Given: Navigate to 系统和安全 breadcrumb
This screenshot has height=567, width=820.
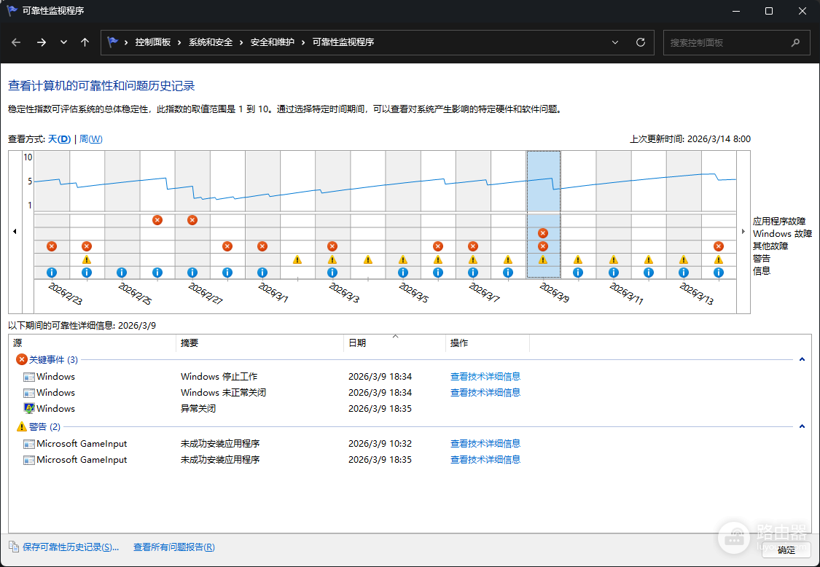Looking at the screenshot, I should [210, 42].
